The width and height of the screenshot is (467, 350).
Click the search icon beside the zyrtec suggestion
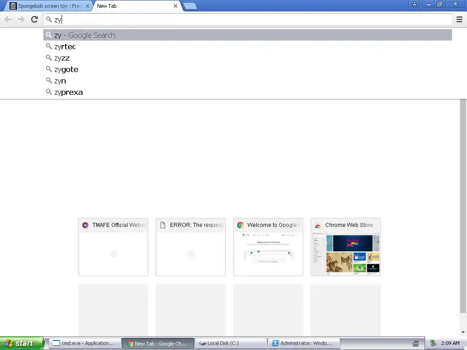(x=49, y=46)
